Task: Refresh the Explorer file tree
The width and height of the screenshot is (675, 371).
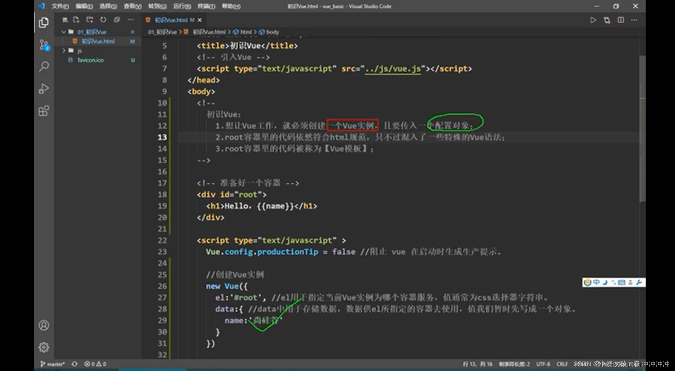Action: pos(103,20)
